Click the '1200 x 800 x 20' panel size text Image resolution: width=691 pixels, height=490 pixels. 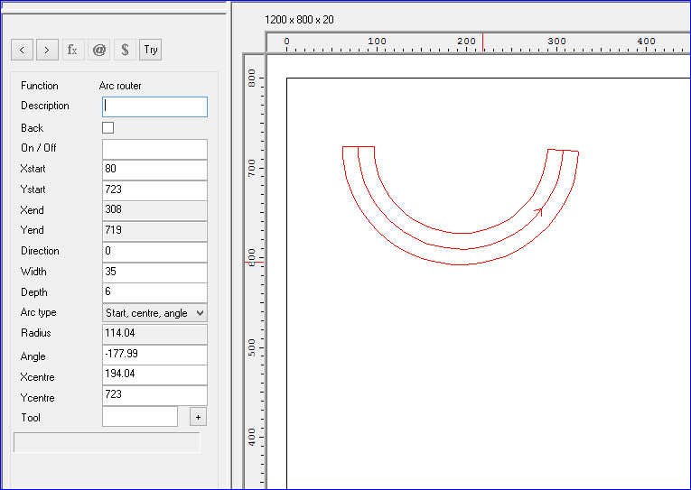coord(299,20)
